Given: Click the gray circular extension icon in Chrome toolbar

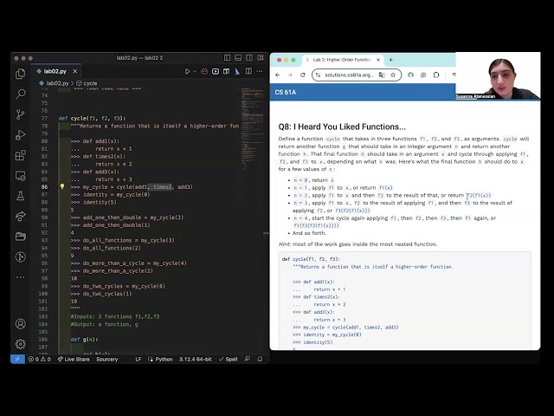Looking at the screenshot, I should point(423,75).
